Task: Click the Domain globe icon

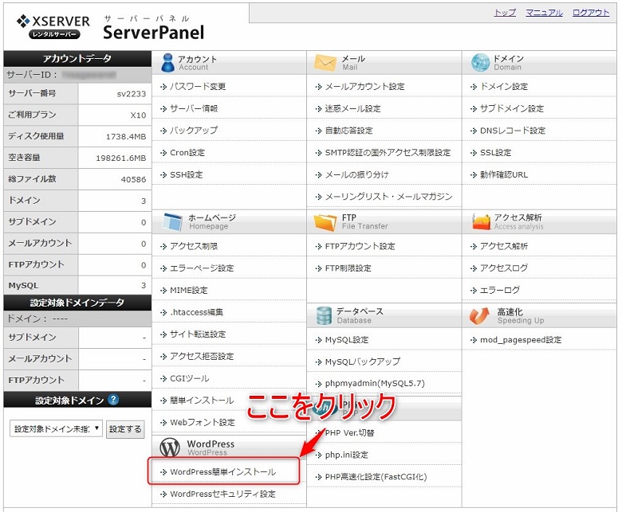Action: [x=480, y=63]
